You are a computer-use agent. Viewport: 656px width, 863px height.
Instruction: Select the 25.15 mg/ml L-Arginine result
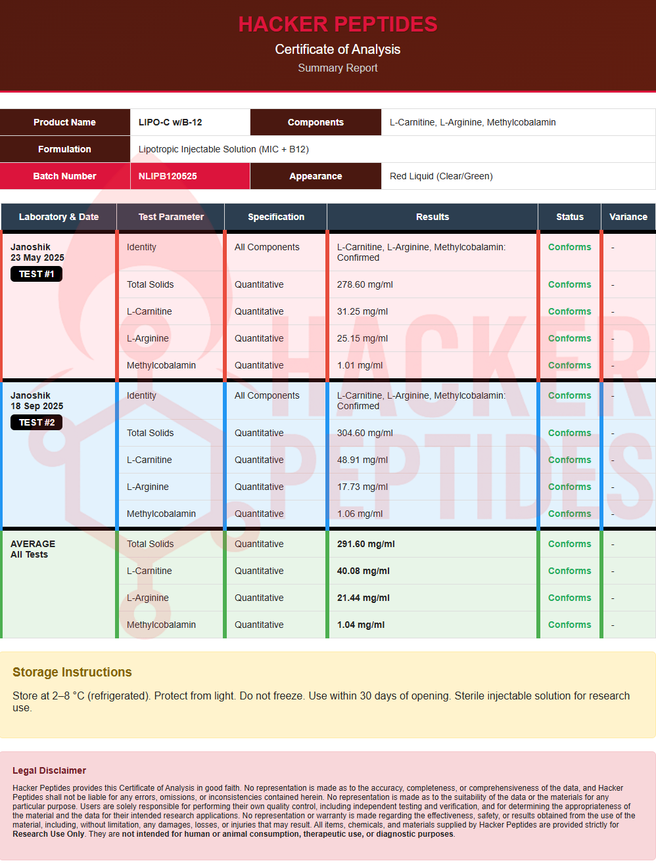(362, 338)
